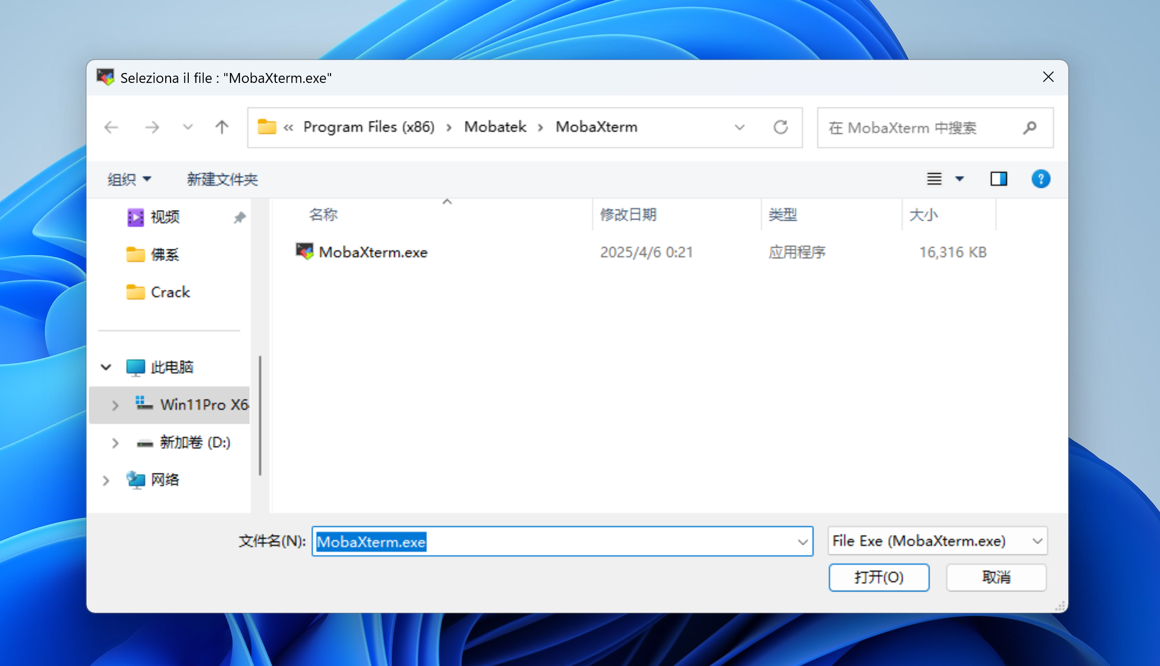Open the help question mark icon

click(x=1040, y=179)
